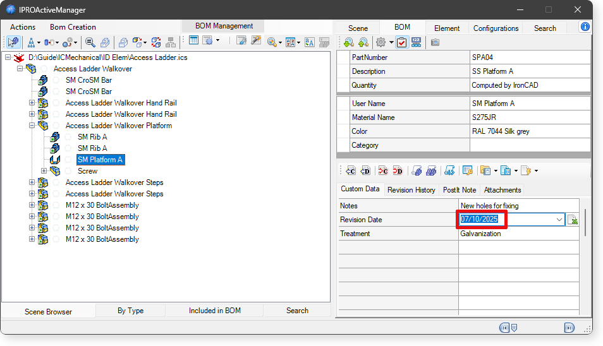The width and height of the screenshot is (603, 346).
Task: Click the download green arrow icon in BOM toolbar
Action: pos(349,42)
